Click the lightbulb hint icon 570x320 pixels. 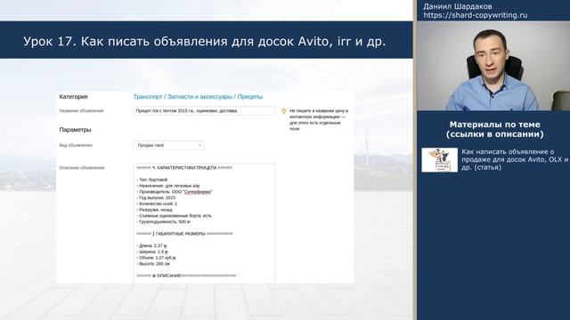tap(284, 111)
